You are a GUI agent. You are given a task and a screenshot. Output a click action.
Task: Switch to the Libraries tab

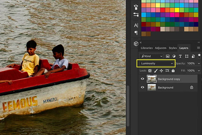146,48
